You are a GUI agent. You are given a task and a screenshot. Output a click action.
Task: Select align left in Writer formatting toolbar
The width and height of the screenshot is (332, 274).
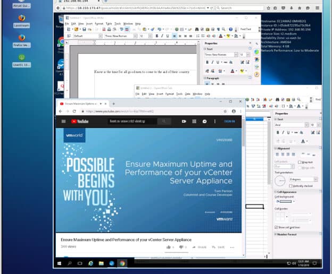point(175,36)
